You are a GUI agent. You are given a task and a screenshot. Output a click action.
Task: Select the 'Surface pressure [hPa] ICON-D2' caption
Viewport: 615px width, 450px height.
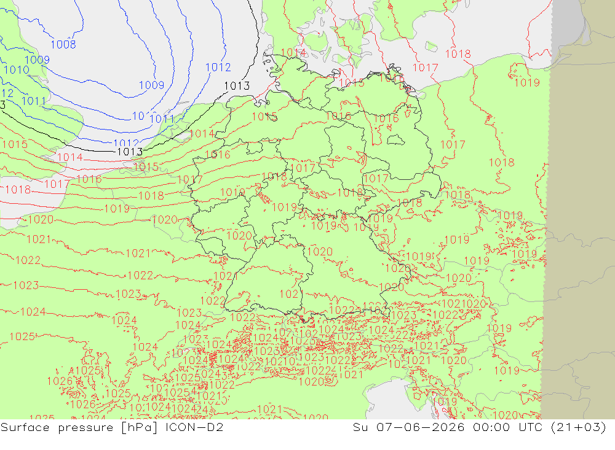(112, 427)
